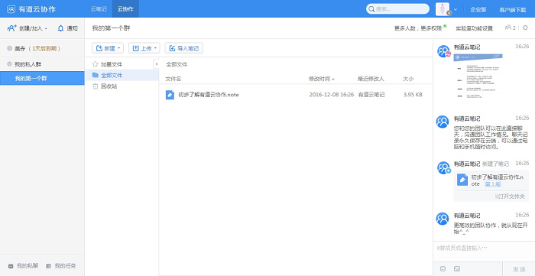
Task: Open the 上传 dropdown button
Action: [144, 48]
